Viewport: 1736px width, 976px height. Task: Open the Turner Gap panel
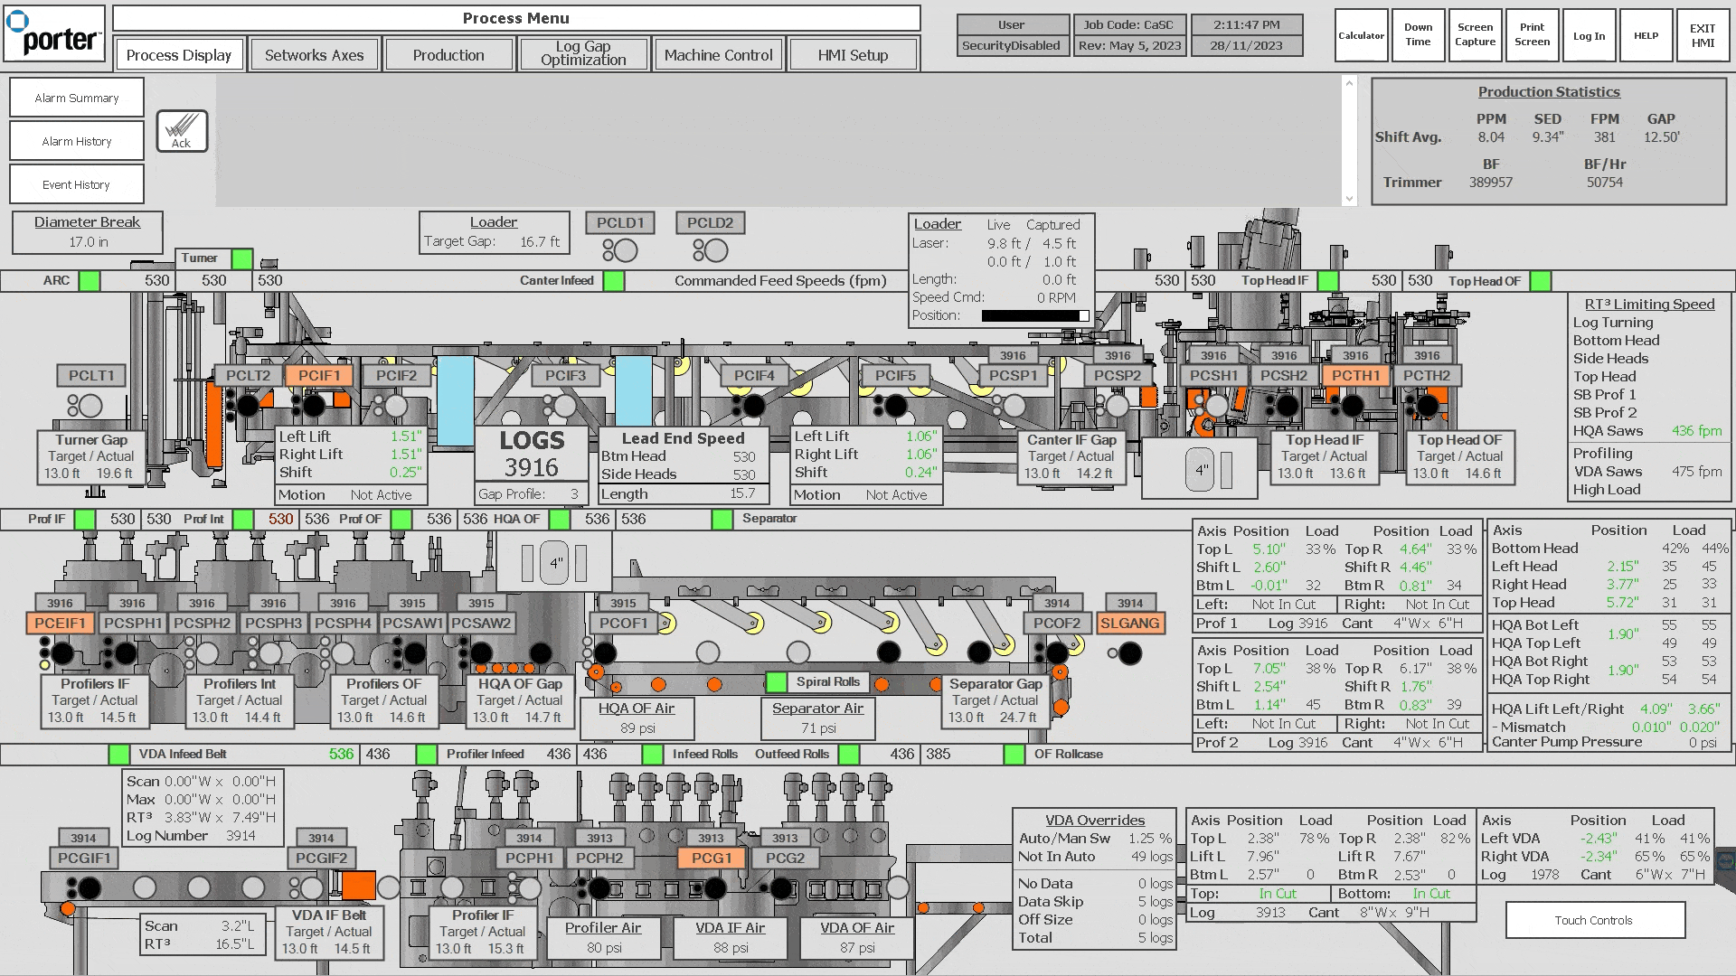(x=90, y=456)
